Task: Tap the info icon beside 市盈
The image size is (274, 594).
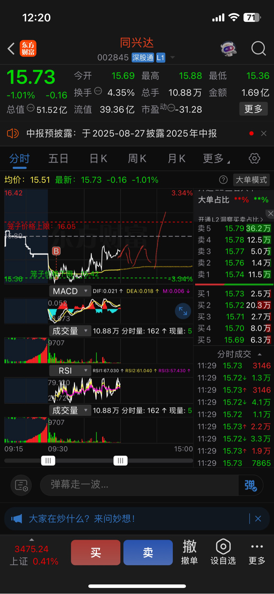Action: click(x=171, y=108)
